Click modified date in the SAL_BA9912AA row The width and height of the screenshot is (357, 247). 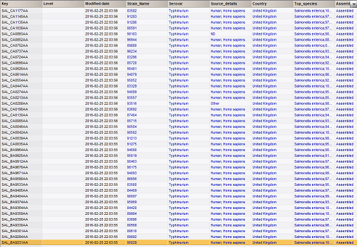tap(102, 161)
